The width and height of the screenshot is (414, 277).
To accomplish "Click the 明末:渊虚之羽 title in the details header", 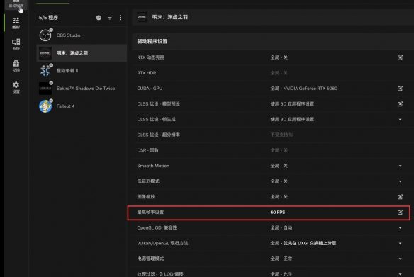I will pos(170,17).
